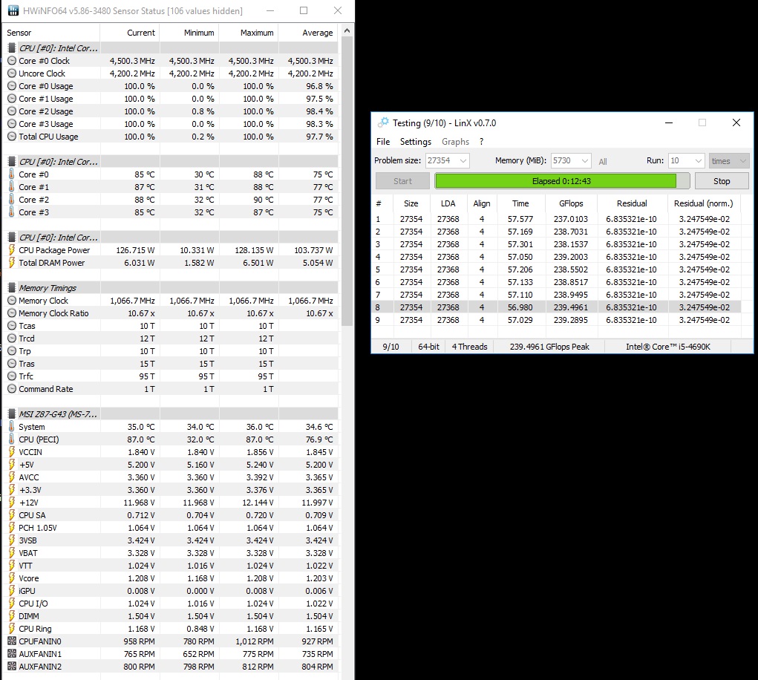Click the 64-bit status entry

click(x=428, y=347)
